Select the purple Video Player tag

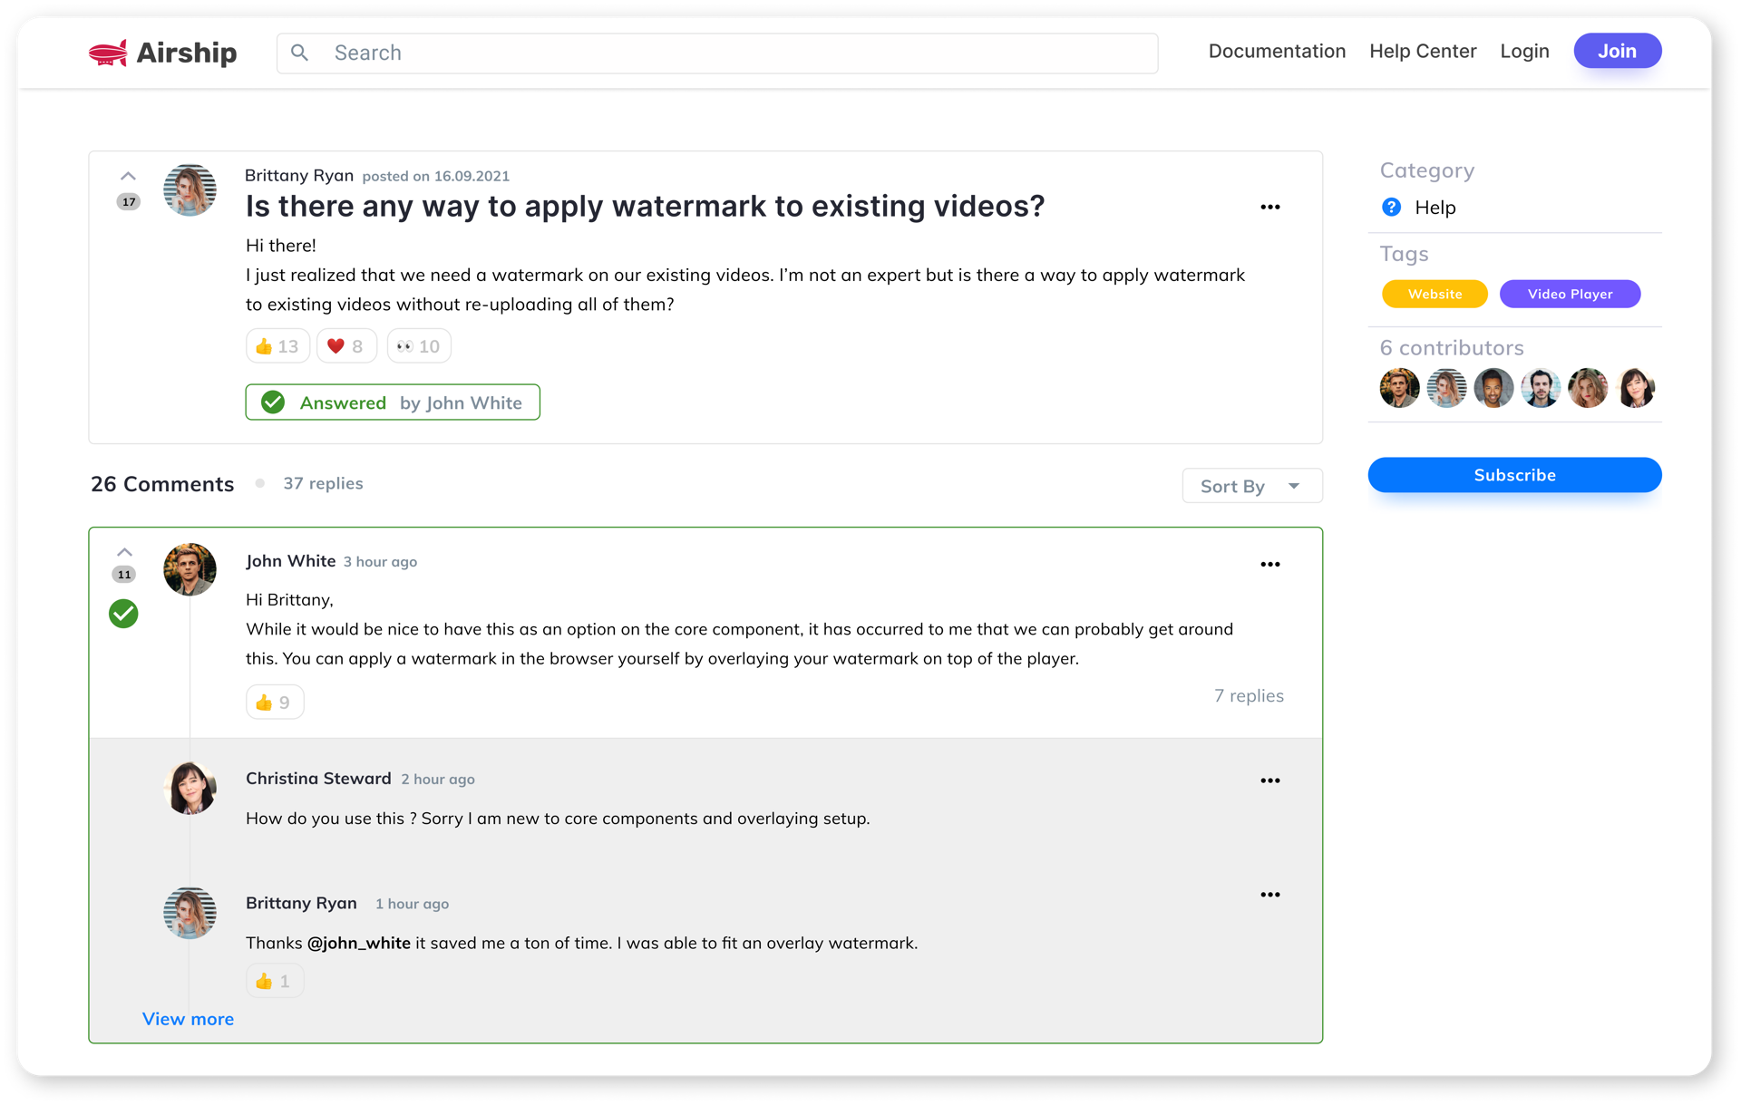tap(1570, 294)
